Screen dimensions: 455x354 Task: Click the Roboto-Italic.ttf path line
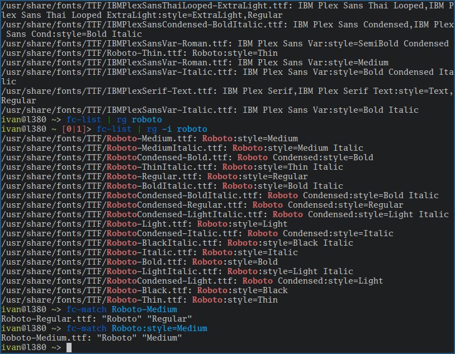[x=149, y=252]
